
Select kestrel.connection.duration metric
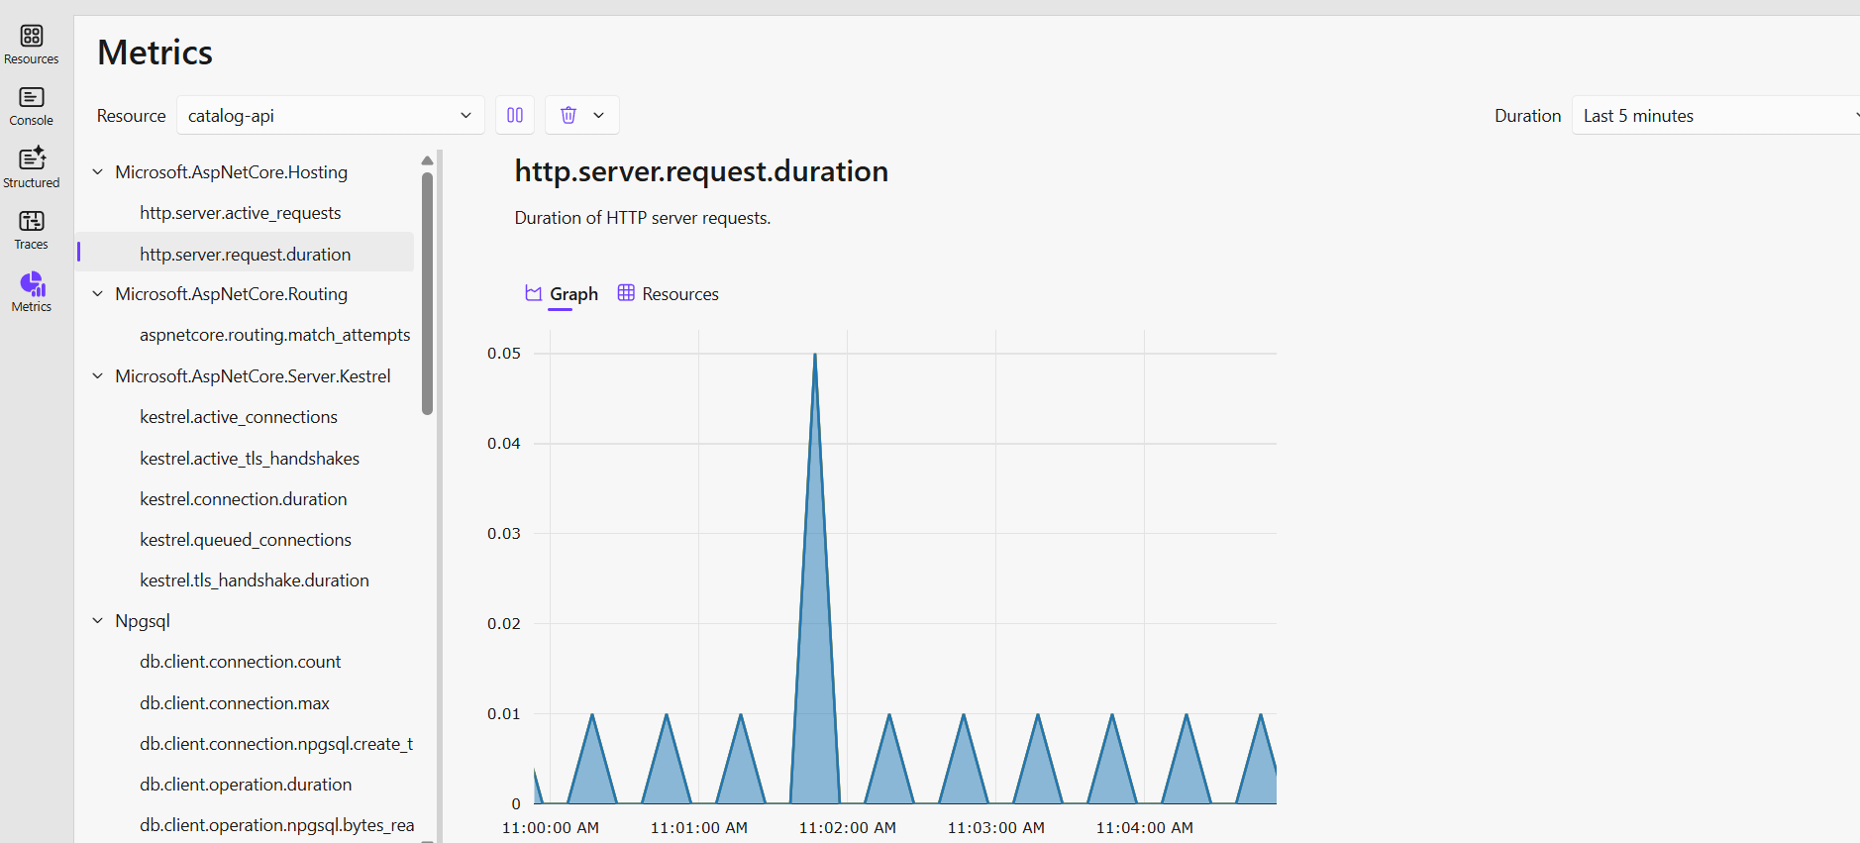tap(243, 499)
